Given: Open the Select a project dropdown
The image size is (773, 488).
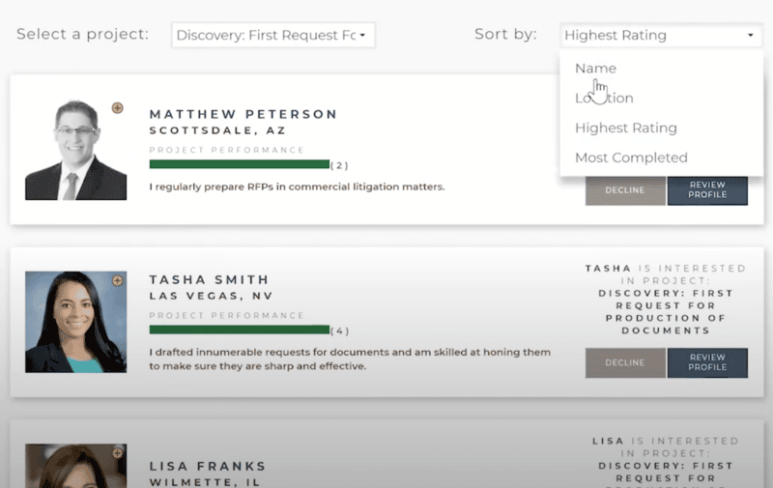Looking at the screenshot, I should (x=273, y=35).
